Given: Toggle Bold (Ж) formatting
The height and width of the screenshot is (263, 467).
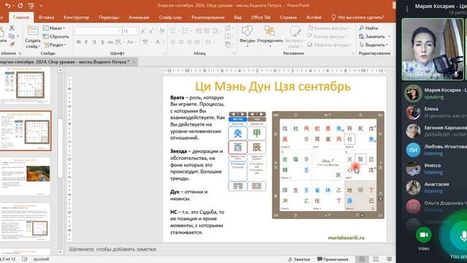Looking at the screenshot, I should tap(78, 42).
